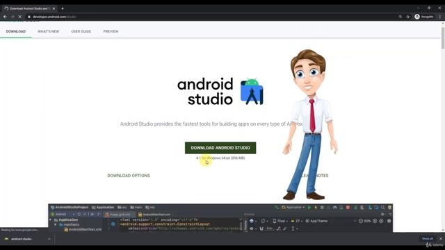Image resolution: width=445 pixels, height=250 pixels.
Task: Click Show all in the downloads bar
Action: pyautogui.click(x=428, y=239)
